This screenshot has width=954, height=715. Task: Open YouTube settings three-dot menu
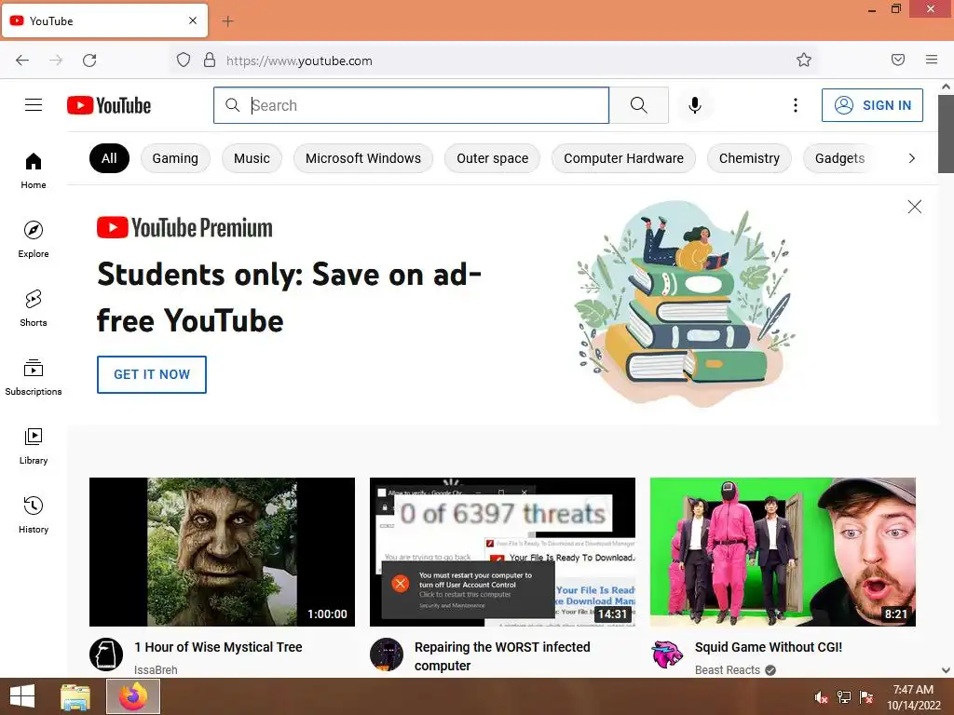coord(796,105)
